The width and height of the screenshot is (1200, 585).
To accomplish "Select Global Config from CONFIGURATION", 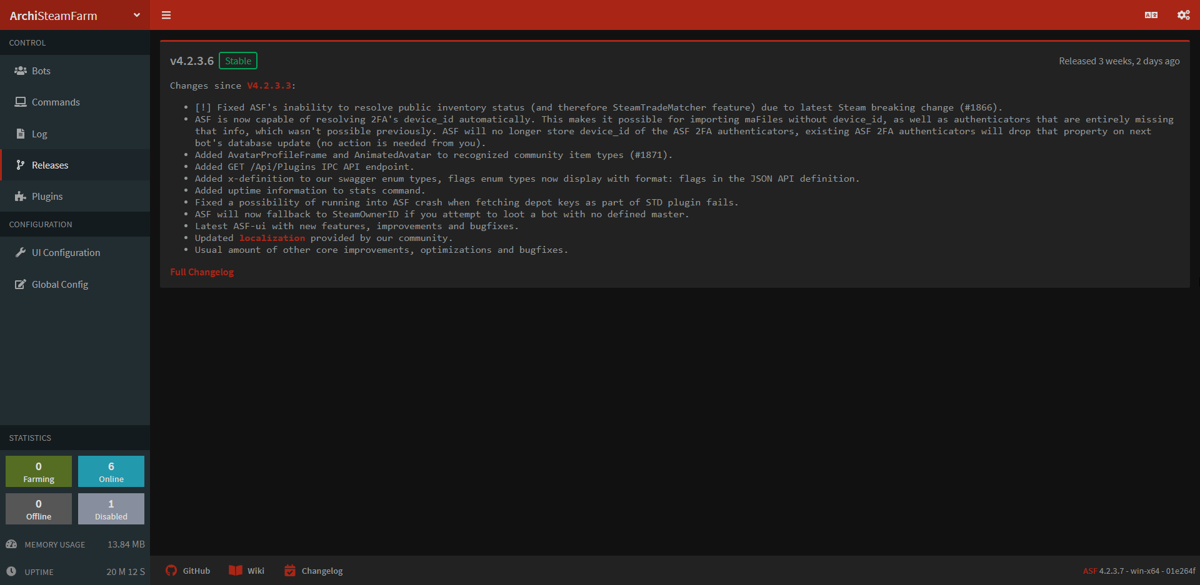I will point(60,284).
